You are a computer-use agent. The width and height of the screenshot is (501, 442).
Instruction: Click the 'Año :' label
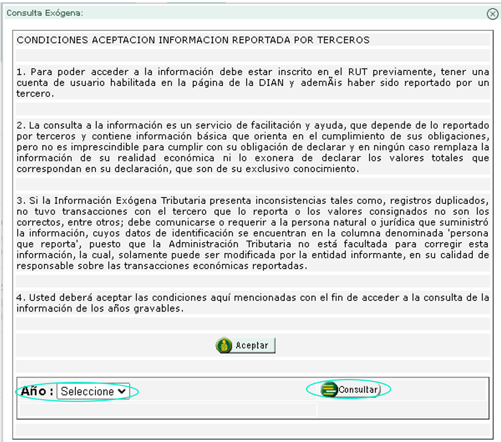(37, 391)
